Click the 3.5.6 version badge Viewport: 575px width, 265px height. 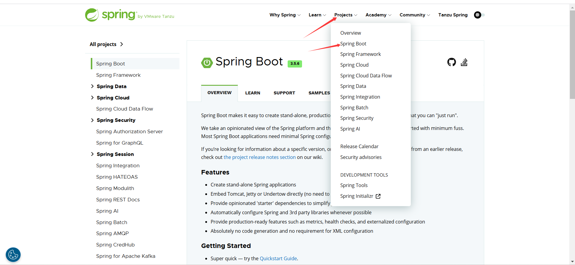(x=295, y=64)
